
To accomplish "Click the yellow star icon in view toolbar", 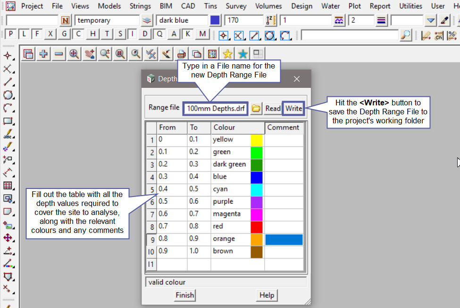I will [227, 54].
